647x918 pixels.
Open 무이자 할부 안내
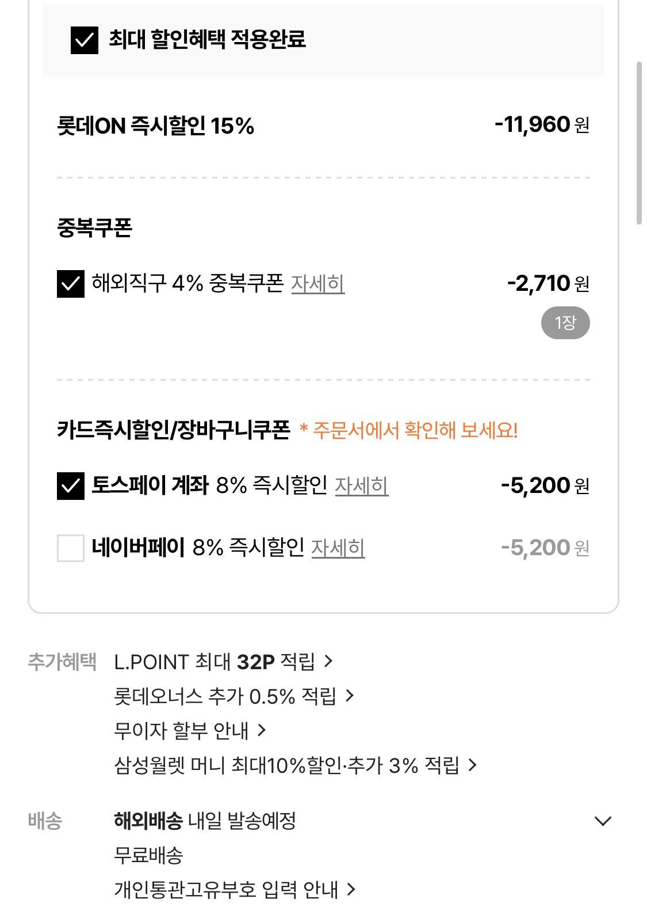click(x=181, y=731)
